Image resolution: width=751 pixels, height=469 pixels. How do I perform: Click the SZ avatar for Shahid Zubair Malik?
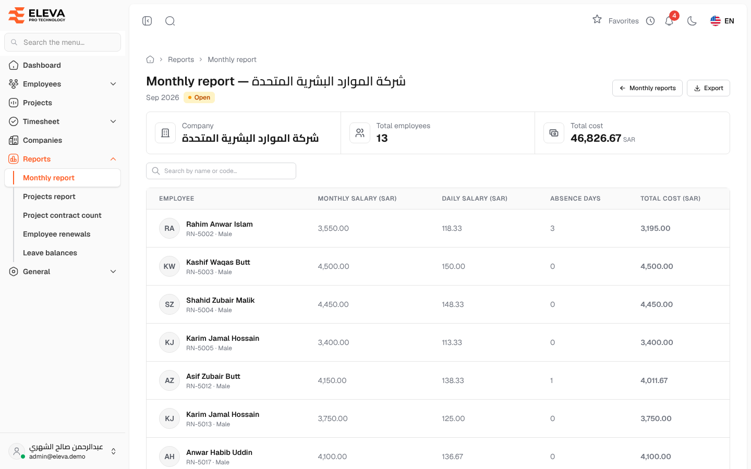(x=169, y=304)
